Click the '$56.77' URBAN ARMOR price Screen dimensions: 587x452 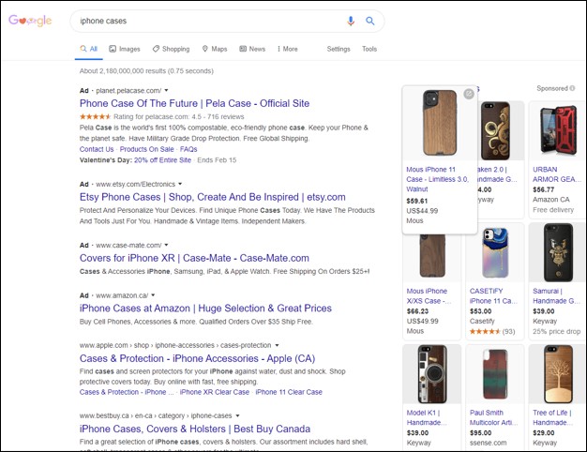543,189
